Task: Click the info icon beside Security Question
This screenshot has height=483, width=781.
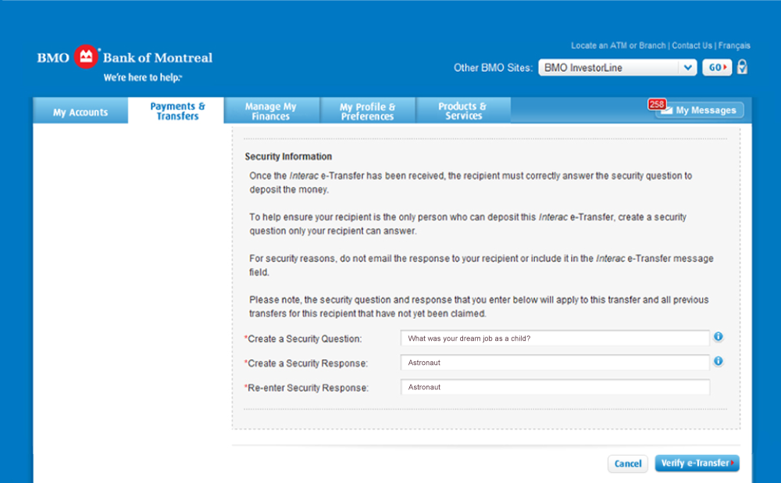Action: [x=718, y=336]
